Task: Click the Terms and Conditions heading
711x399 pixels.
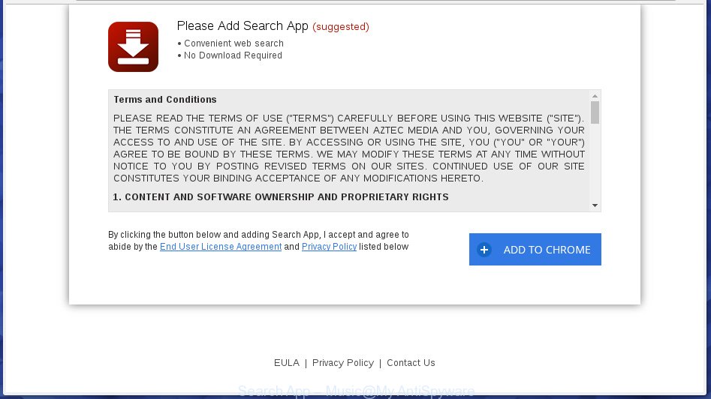Action: (x=165, y=100)
